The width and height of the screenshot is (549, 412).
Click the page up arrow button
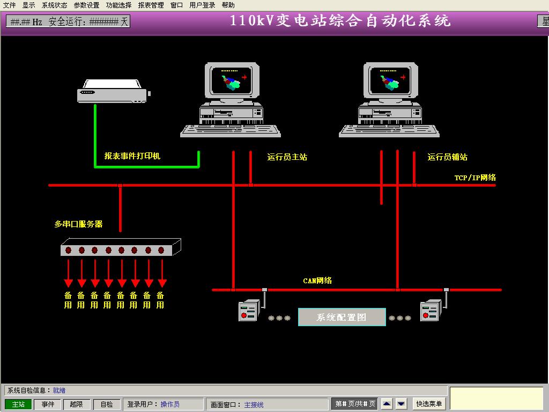coord(387,404)
